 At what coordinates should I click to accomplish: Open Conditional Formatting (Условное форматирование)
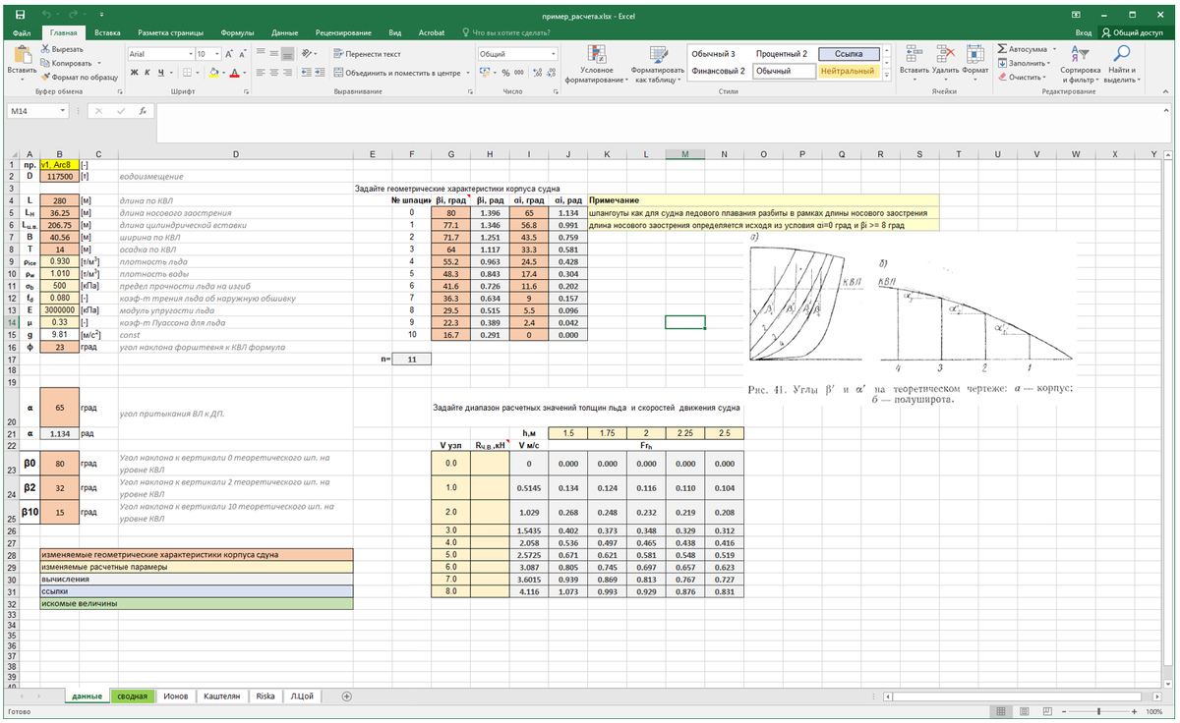pos(597,64)
